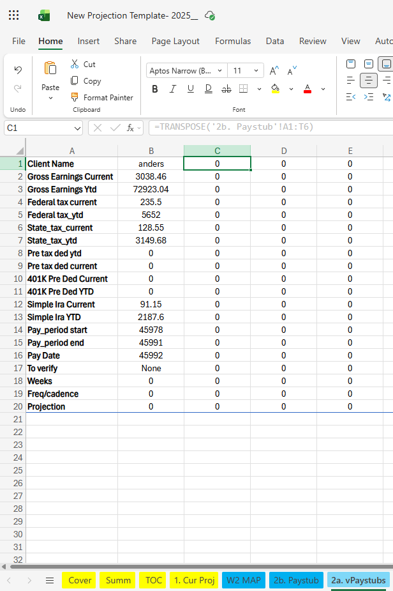This screenshot has height=591, width=393.
Task: Align text left
Action: pos(351,81)
